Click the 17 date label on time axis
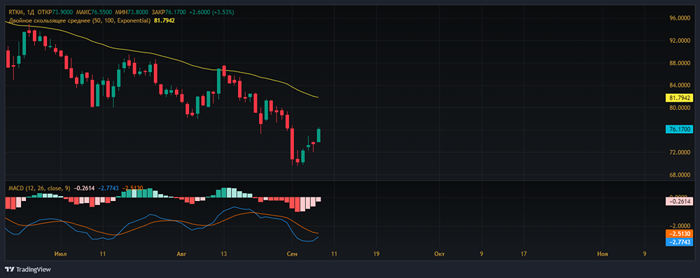700x278 pixels. coord(524,254)
